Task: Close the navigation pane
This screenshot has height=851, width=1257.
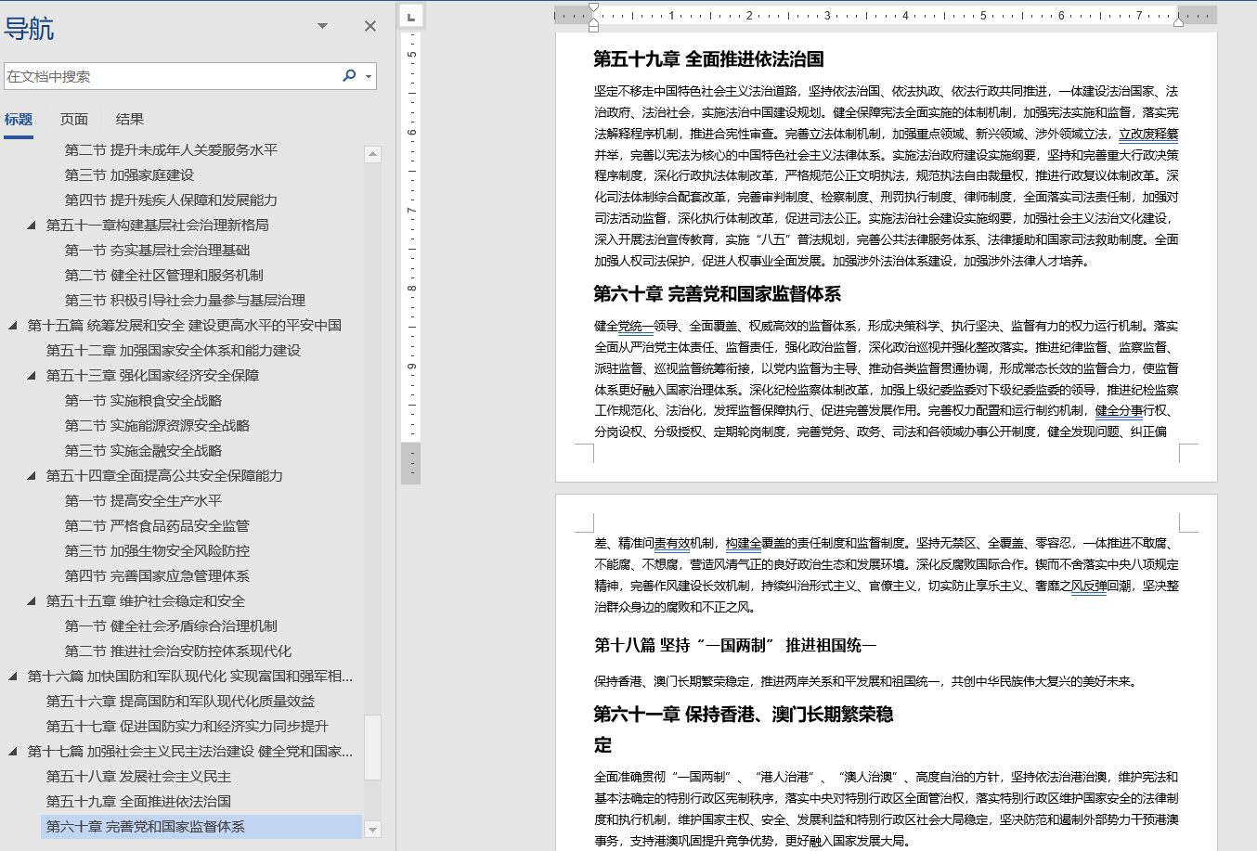Action: click(370, 26)
